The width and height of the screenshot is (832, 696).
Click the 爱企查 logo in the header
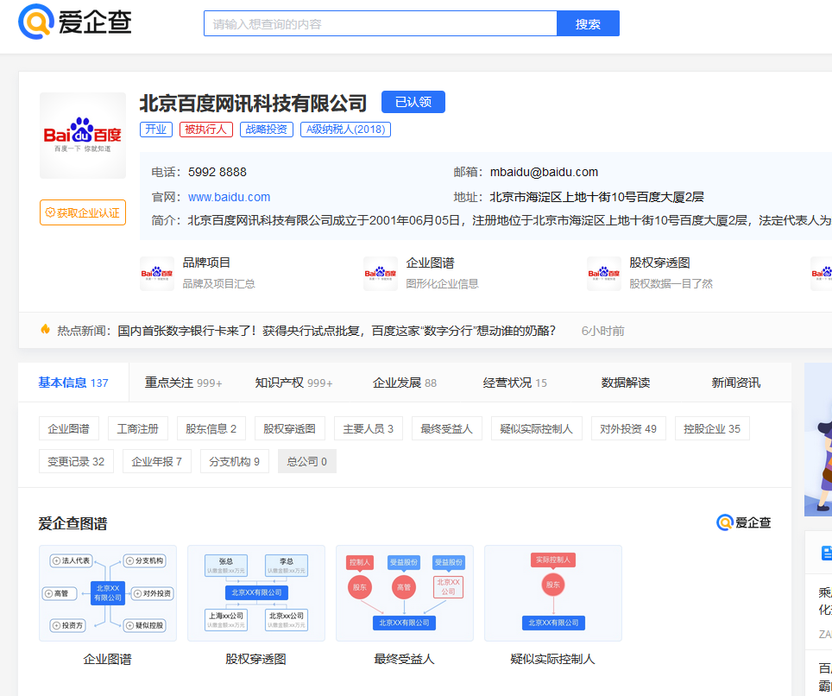(x=75, y=22)
